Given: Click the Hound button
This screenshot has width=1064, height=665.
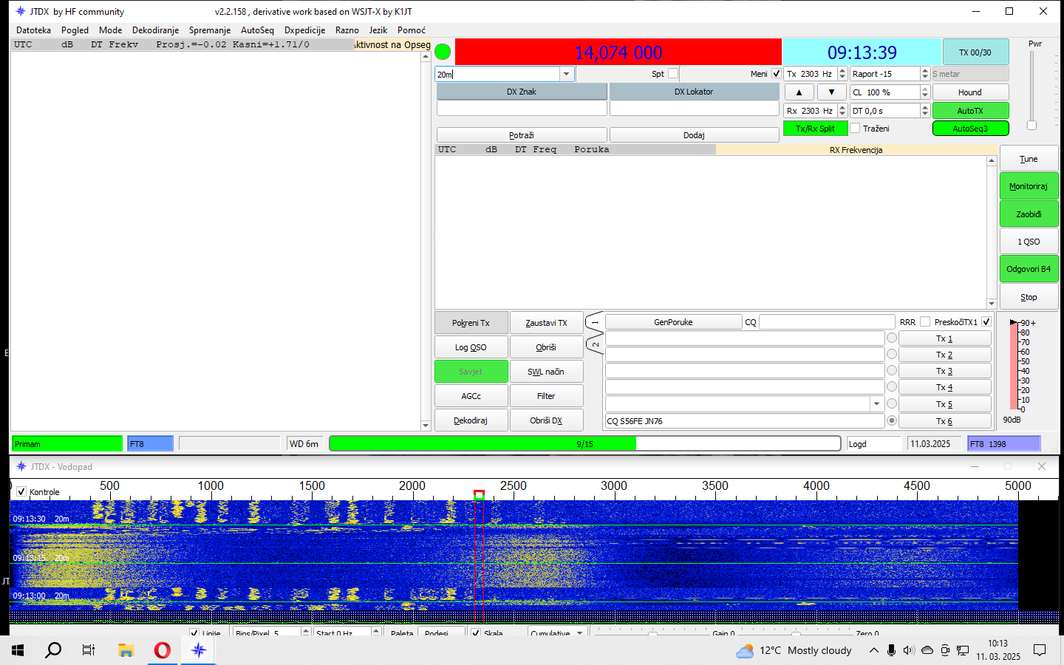Looking at the screenshot, I should [x=969, y=92].
